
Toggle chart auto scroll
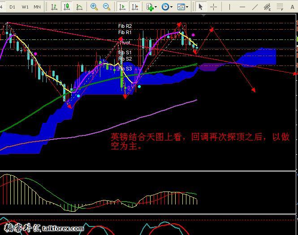(x=122, y=7)
